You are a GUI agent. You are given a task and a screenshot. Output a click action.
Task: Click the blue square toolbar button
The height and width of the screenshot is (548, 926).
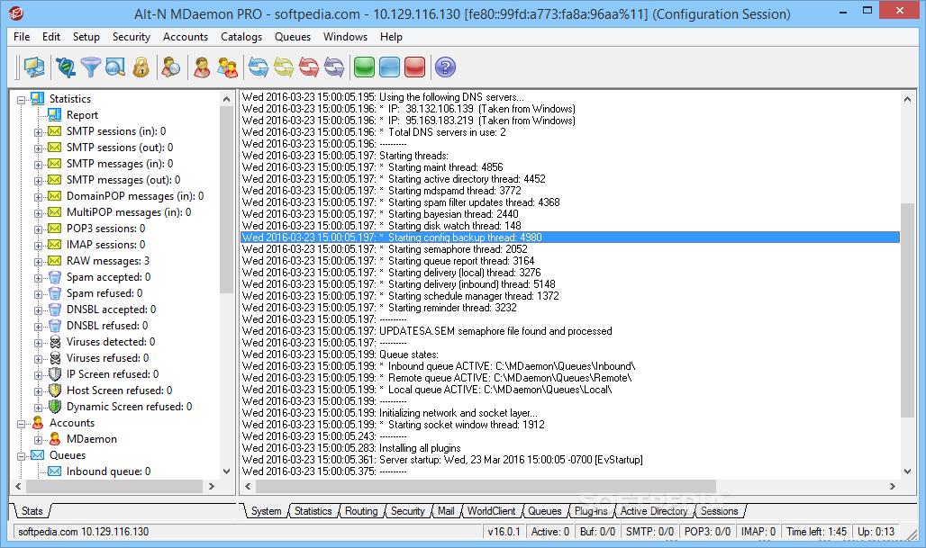[390, 67]
